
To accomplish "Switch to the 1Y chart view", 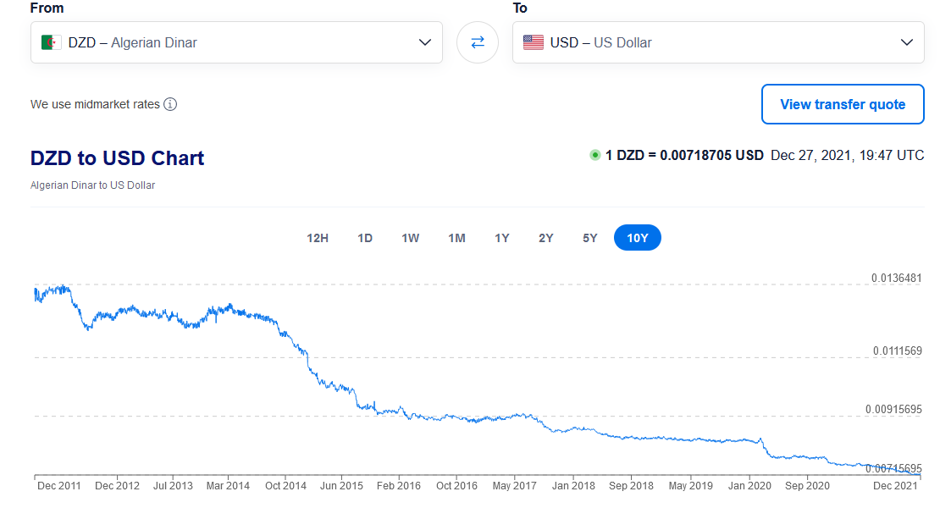I will tap(502, 238).
